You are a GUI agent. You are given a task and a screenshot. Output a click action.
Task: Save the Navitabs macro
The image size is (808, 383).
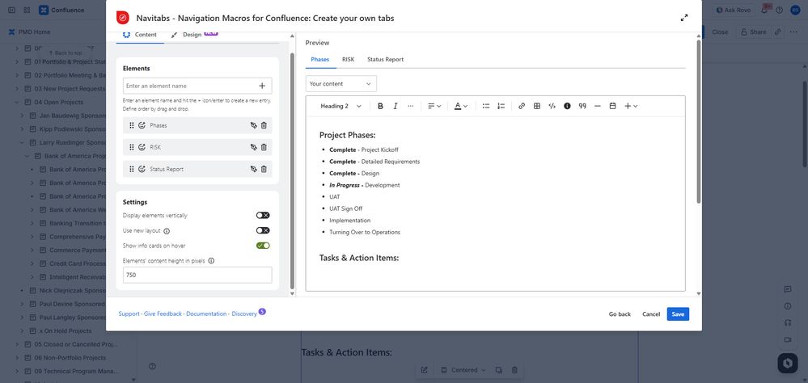point(678,314)
